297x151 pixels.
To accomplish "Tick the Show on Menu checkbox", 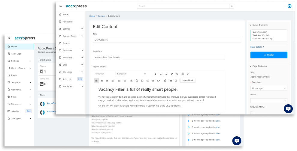I will pyautogui.click(x=252, y=113).
